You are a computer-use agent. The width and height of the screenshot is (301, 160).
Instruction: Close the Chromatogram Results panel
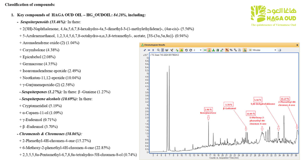click(296, 44)
